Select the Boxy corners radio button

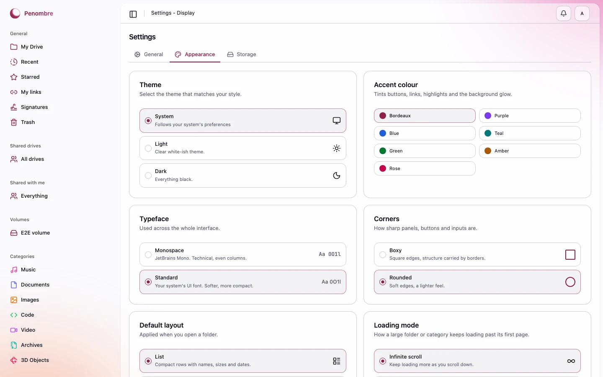383,255
